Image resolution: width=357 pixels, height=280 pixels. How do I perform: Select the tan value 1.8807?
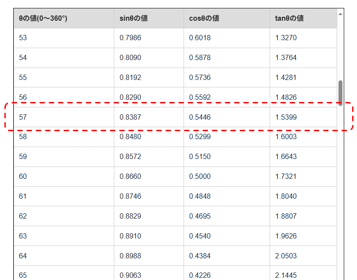(286, 216)
